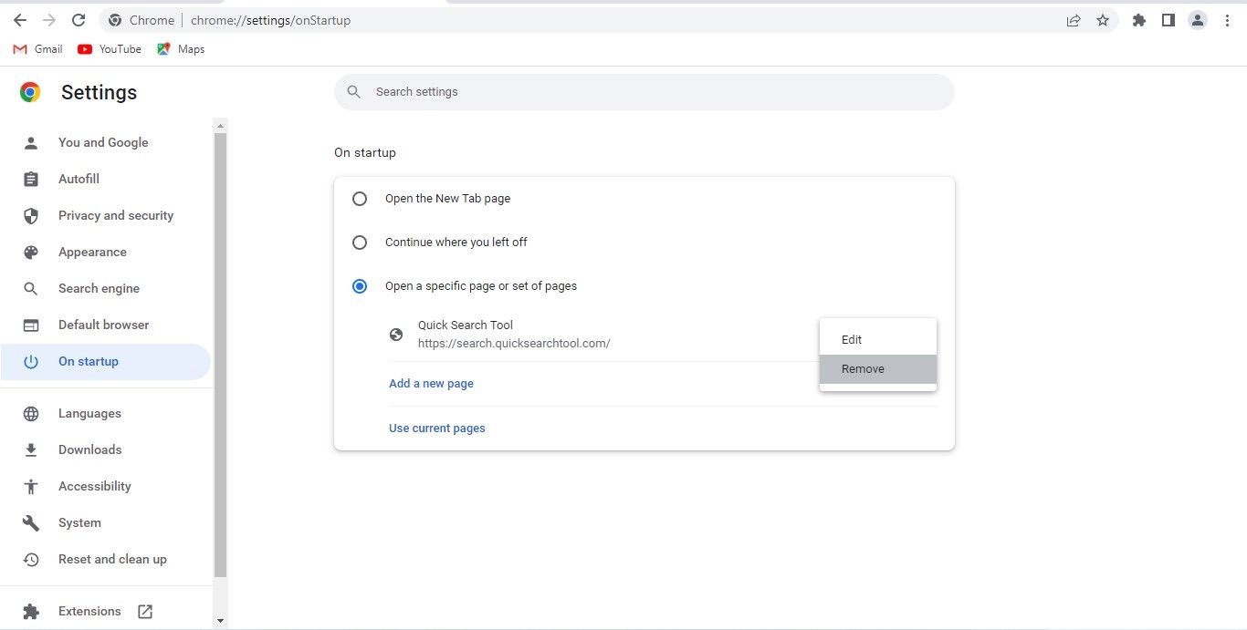Select Privacy and security in sidebar

pyautogui.click(x=115, y=215)
